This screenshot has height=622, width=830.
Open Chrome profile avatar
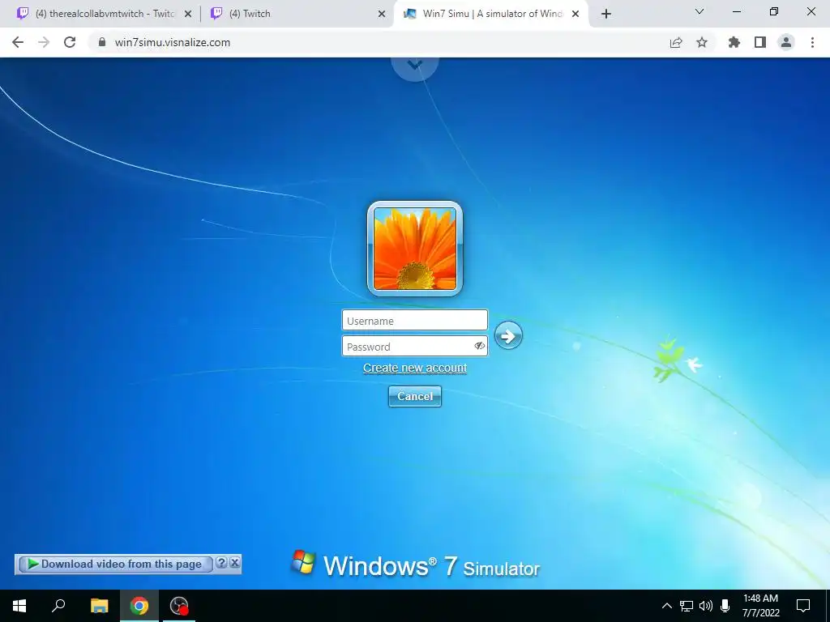tap(786, 42)
